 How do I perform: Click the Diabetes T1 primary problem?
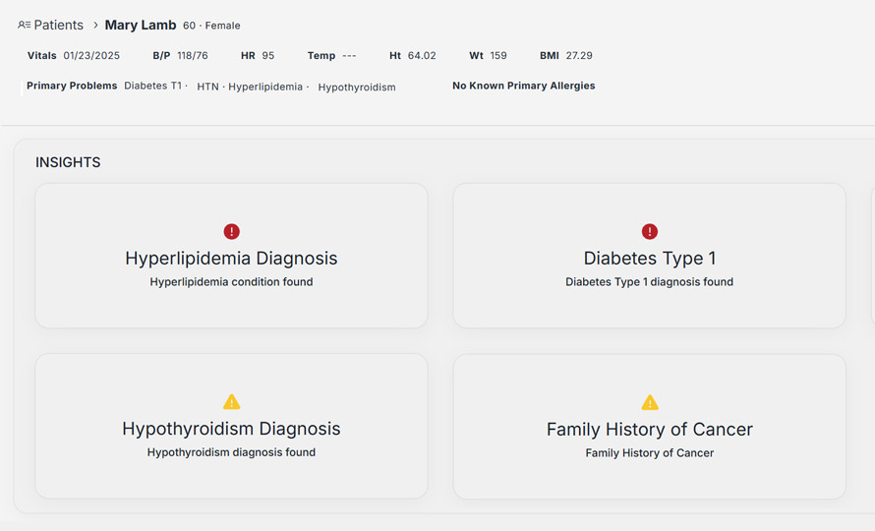153,87
